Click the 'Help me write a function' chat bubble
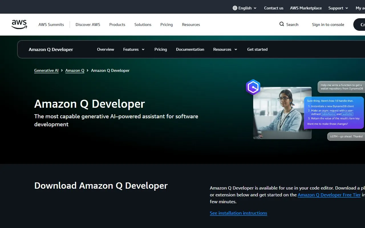 (x=341, y=87)
